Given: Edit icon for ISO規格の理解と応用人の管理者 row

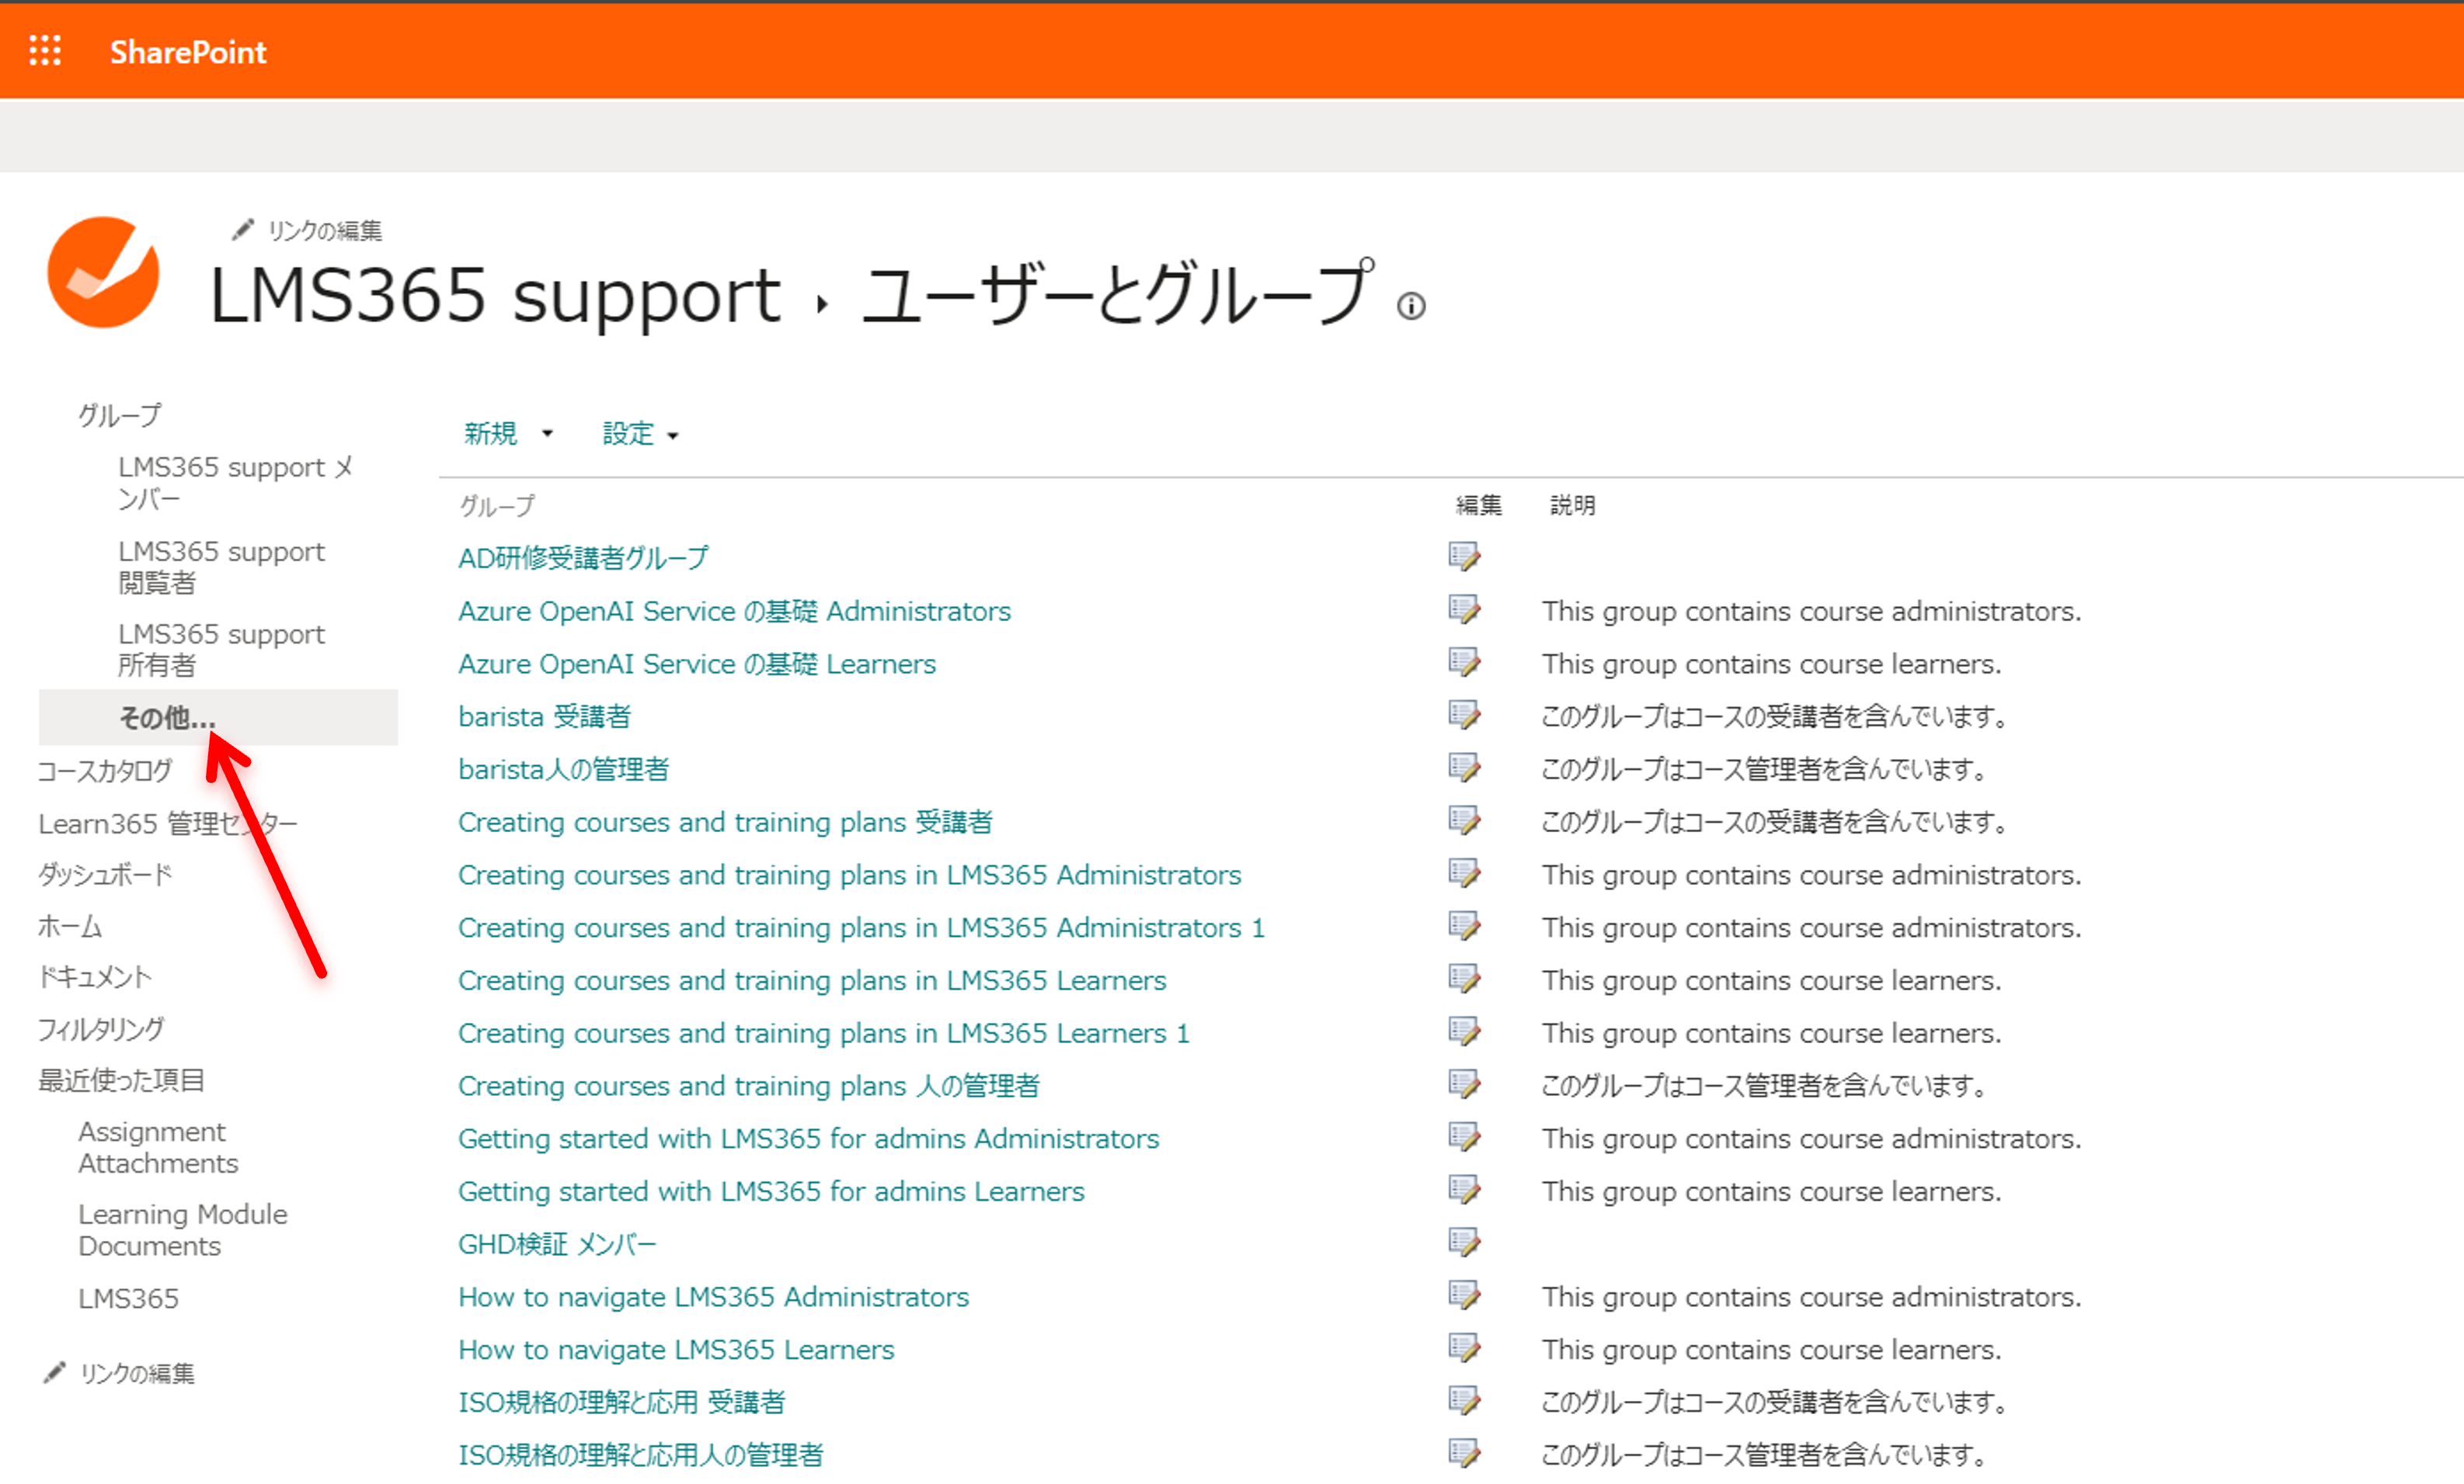Looking at the screenshot, I should (1464, 1454).
